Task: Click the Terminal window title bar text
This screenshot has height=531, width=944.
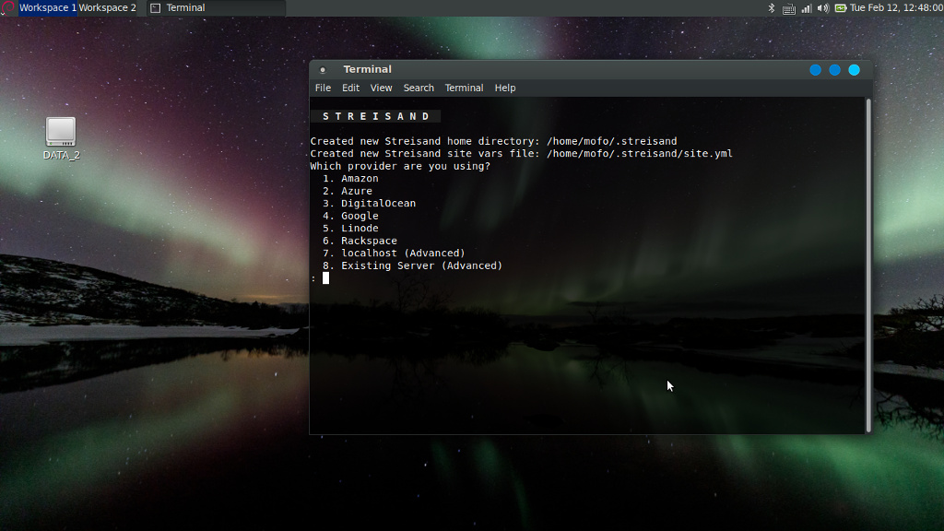Action: [367, 69]
